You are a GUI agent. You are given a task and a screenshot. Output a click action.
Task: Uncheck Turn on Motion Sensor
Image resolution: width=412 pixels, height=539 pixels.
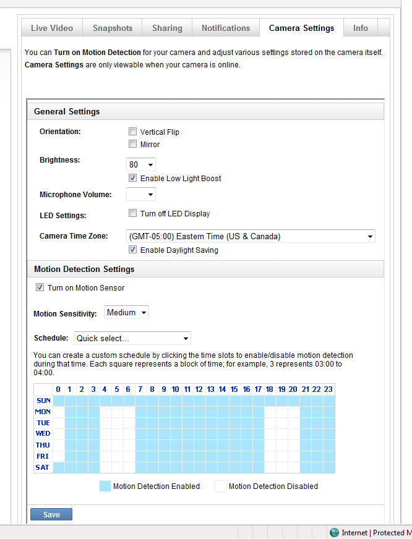(x=40, y=287)
